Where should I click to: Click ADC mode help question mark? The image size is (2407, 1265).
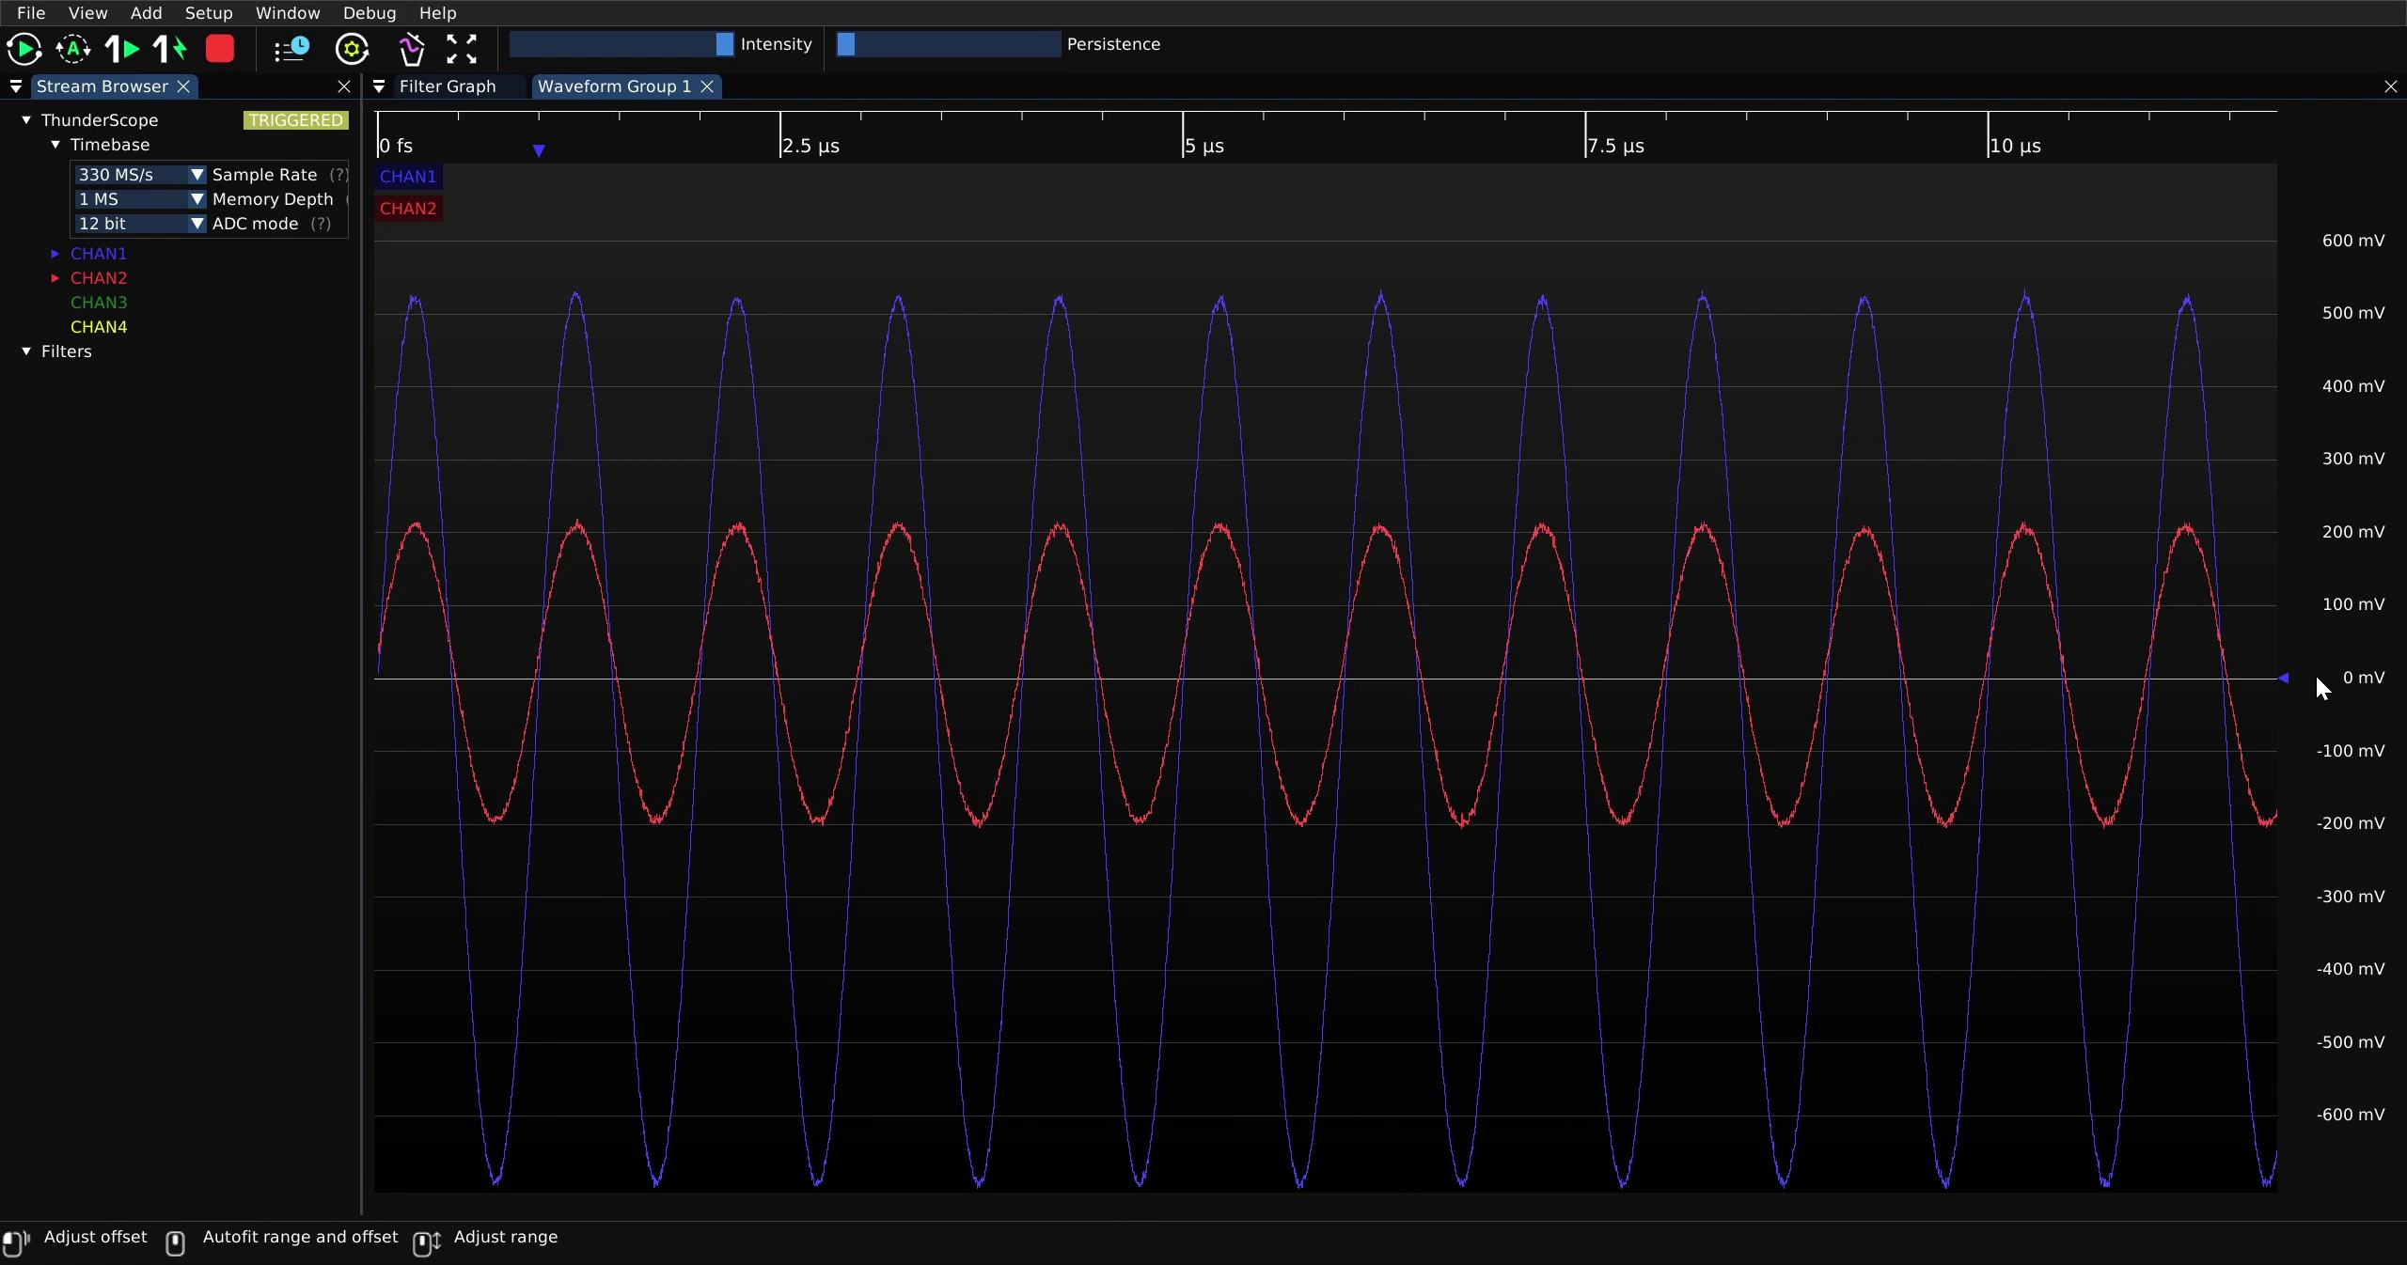click(321, 224)
